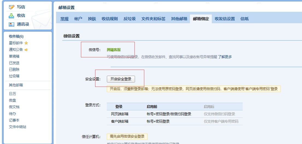Open 日历 calendar from sidebar

coord(12,94)
